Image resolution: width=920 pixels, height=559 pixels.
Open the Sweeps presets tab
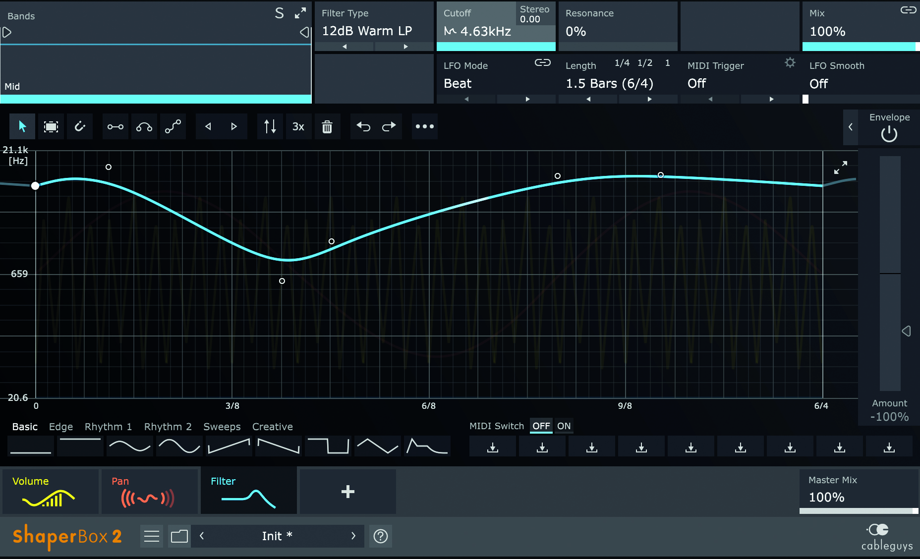coord(222,427)
